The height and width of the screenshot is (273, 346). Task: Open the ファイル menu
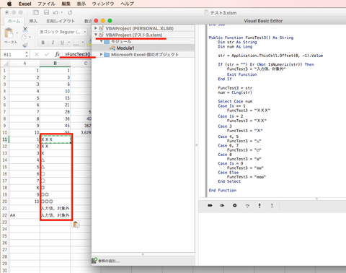46,4
